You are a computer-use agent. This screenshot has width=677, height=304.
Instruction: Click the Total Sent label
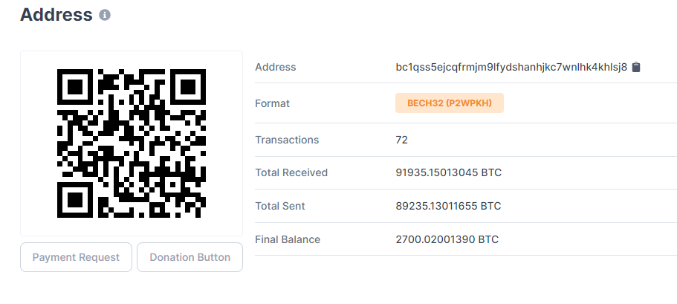280,206
